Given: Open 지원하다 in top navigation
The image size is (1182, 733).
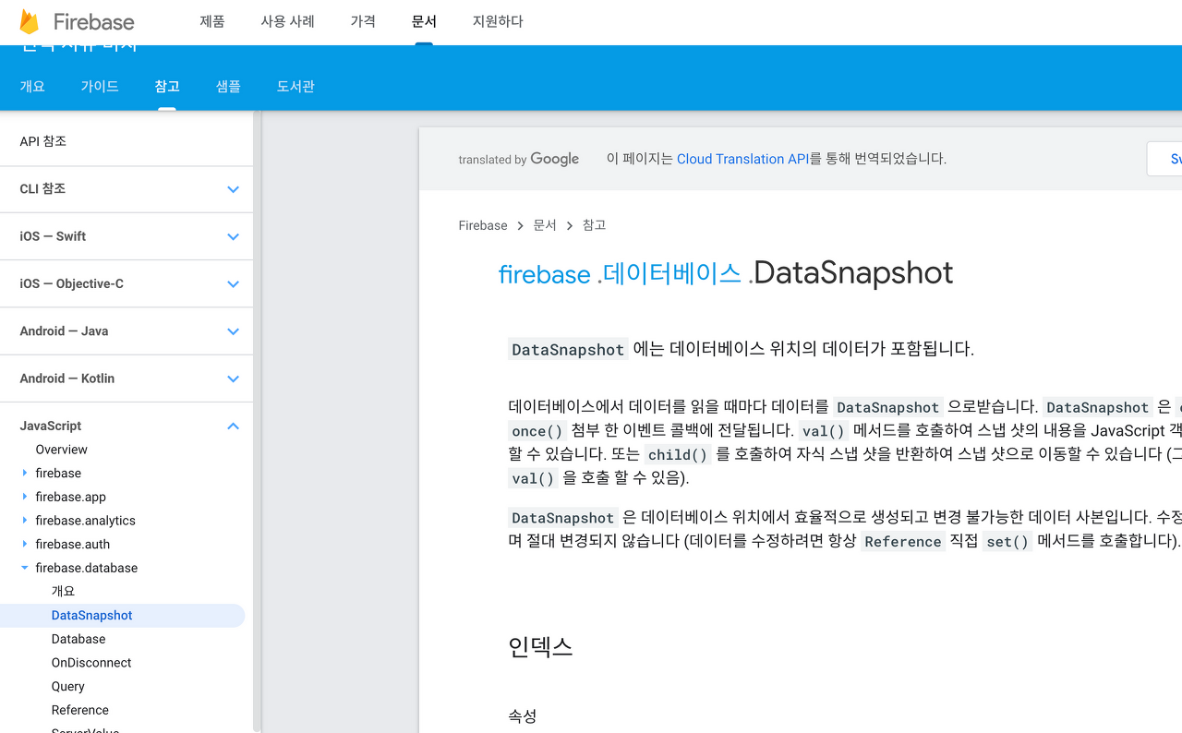Looking at the screenshot, I should 498,21.
